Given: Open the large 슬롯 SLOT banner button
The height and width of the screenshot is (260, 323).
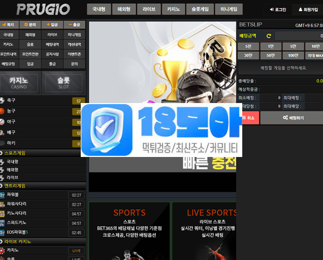Looking at the screenshot, I should (64, 83).
